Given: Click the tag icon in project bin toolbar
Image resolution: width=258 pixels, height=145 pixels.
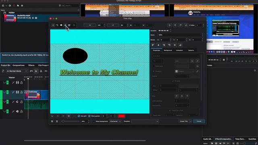Looking at the screenshot, I should [18, 6].
